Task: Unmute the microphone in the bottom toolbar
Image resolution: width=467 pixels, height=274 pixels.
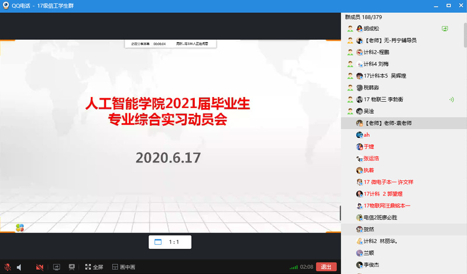Action: pyautogui.click(x=7, y=267)
